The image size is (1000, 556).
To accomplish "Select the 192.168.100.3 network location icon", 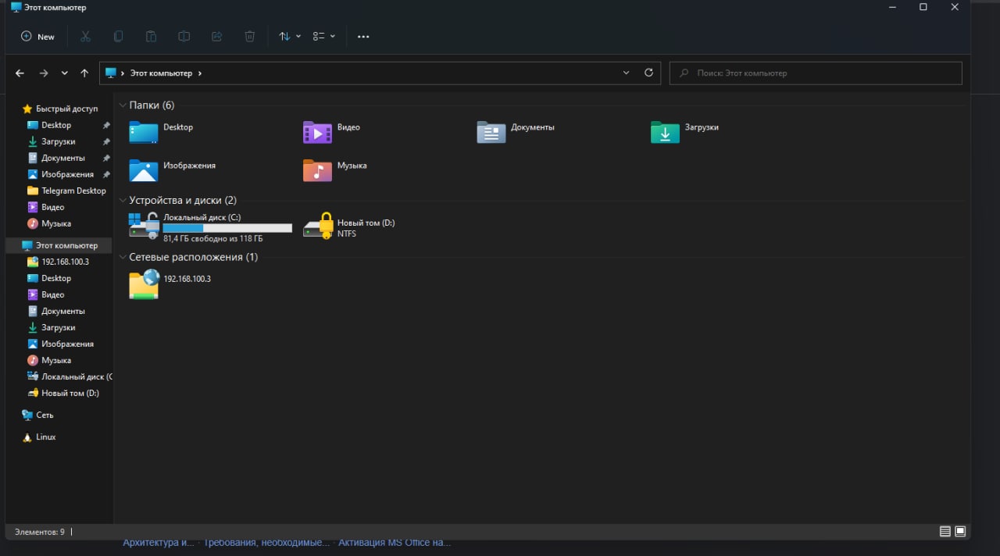I will pyautogui.click(x=145, y=283).
